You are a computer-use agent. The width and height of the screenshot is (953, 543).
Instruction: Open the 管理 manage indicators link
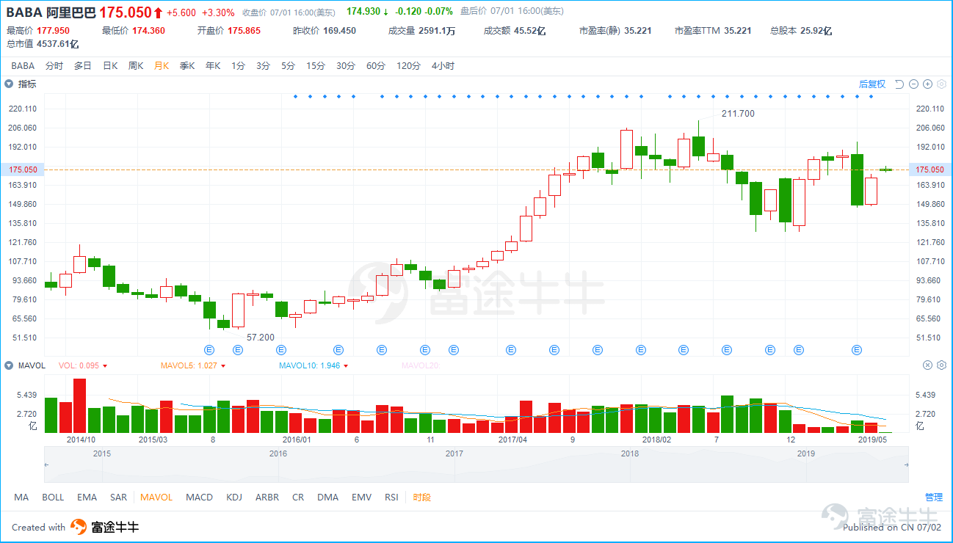tap(933, 498)
